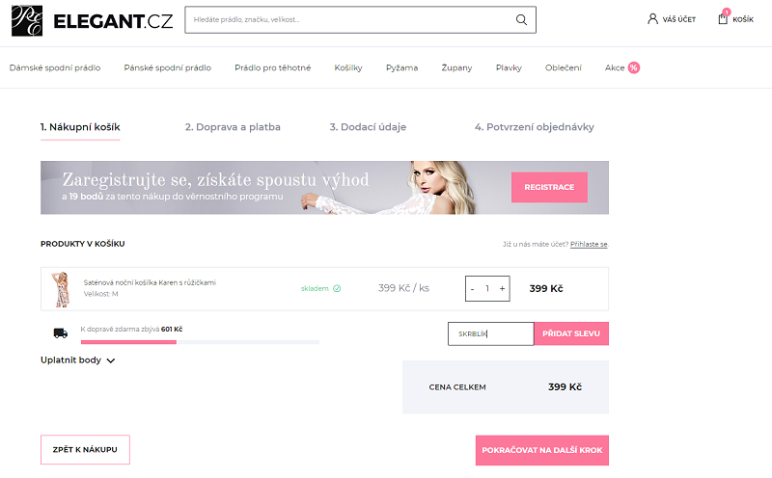Go to the Doprava a platba step
The image size is (772, 478).
point(233,127)
